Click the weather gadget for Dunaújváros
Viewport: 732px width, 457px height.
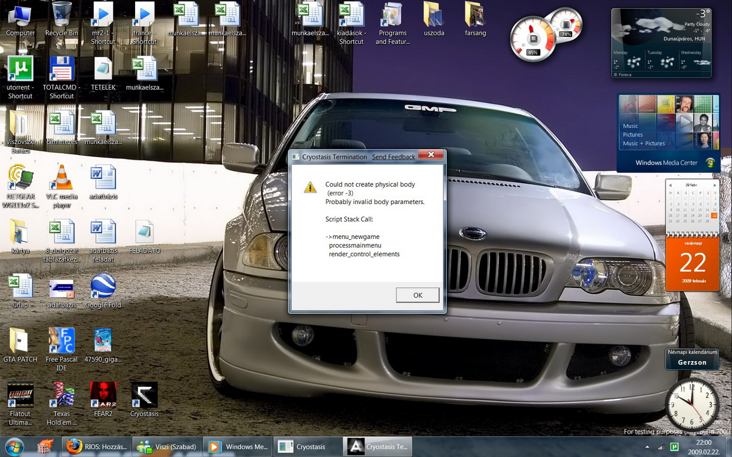coord(661,42)
